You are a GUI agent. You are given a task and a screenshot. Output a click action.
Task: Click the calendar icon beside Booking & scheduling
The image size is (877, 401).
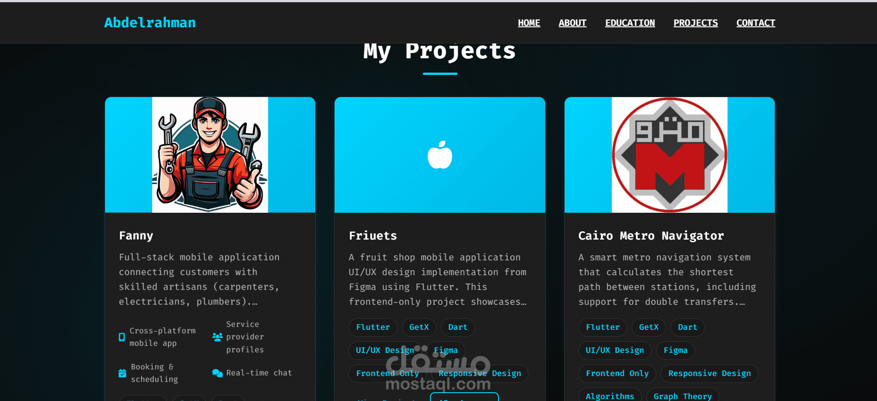[122, 373]
